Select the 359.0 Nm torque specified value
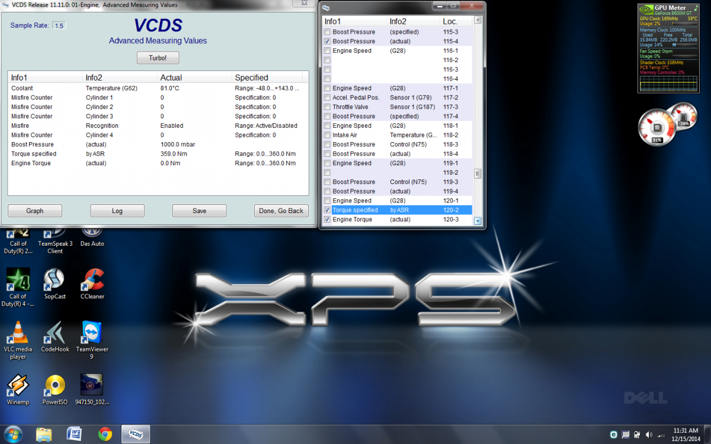 point(174,154)
